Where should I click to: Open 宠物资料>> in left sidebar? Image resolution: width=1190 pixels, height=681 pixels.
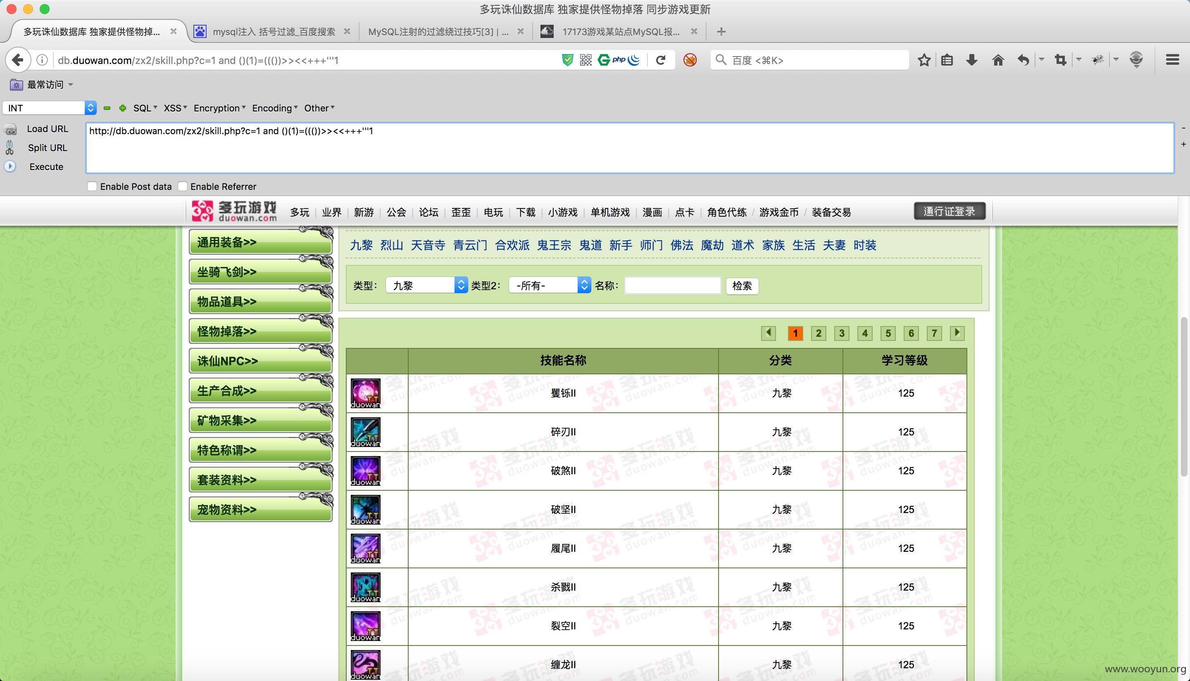pyautogui.click(x=261, y=509)
